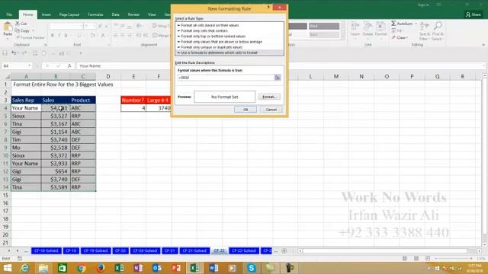Viewport: 488px width, 274px height.
Task: Click AutoSum sigma icon
Action: [x=393, y=24]
